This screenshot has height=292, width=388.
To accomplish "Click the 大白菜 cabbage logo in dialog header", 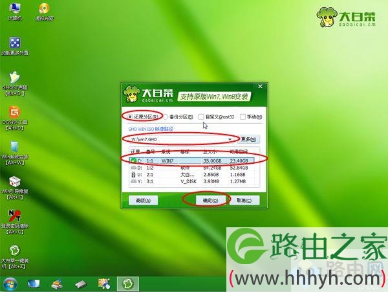I will [131, 94].
